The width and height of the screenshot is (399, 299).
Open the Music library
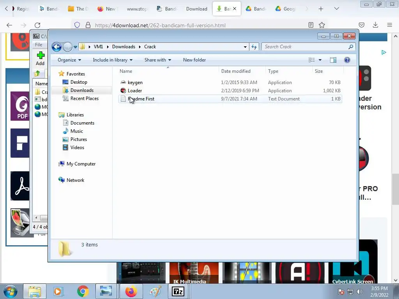pyautogui.click(x=77, y=131)
